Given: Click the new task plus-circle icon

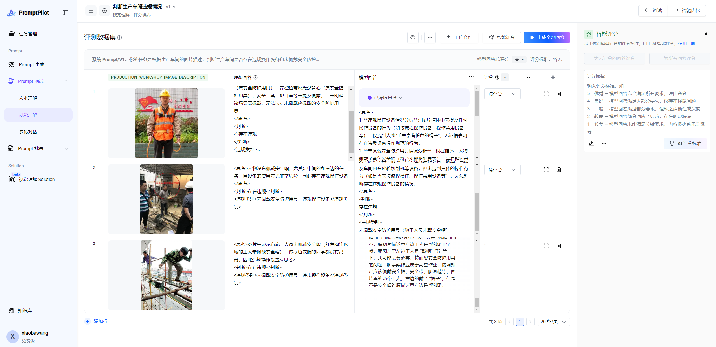Looking at the screenshot, I should [104, 11].
